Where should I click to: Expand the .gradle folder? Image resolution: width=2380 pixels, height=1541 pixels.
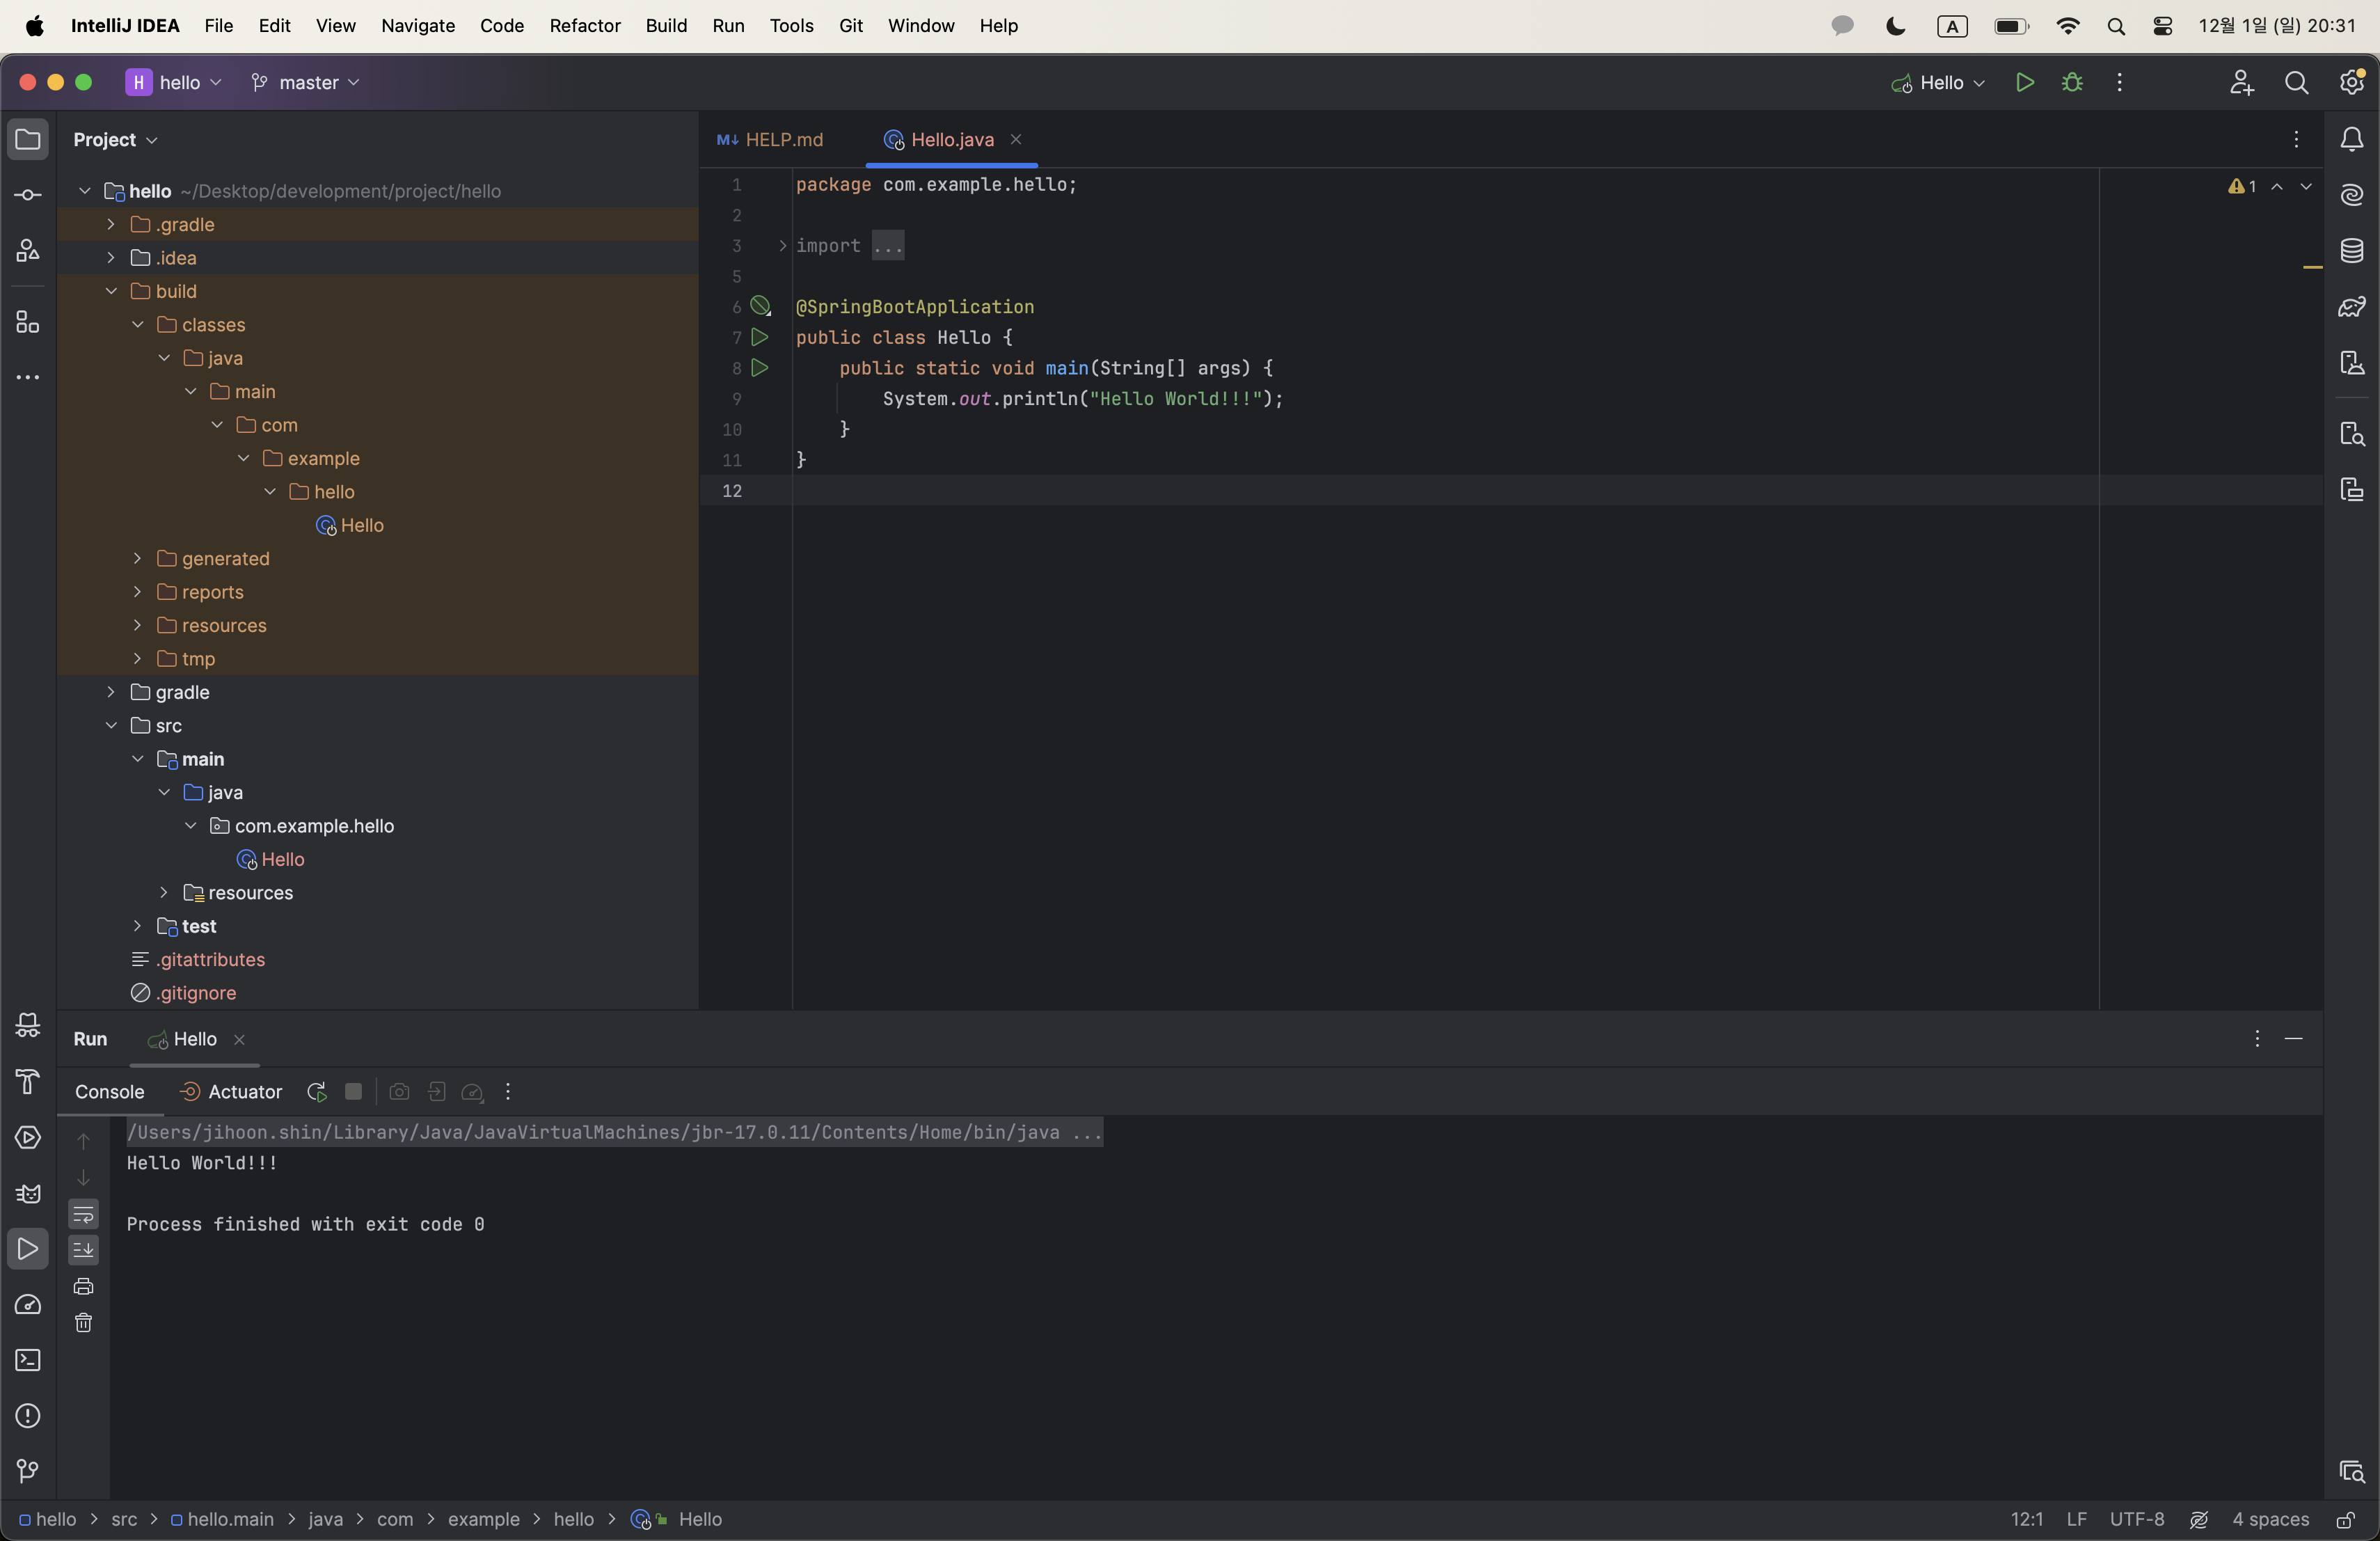point(111,224)
